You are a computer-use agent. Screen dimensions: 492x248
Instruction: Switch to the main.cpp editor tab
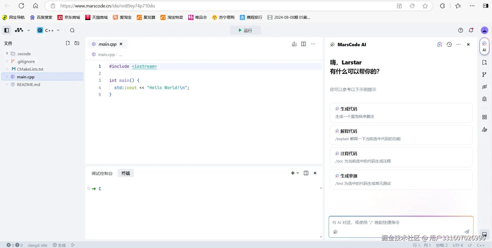tap(107, 44)
